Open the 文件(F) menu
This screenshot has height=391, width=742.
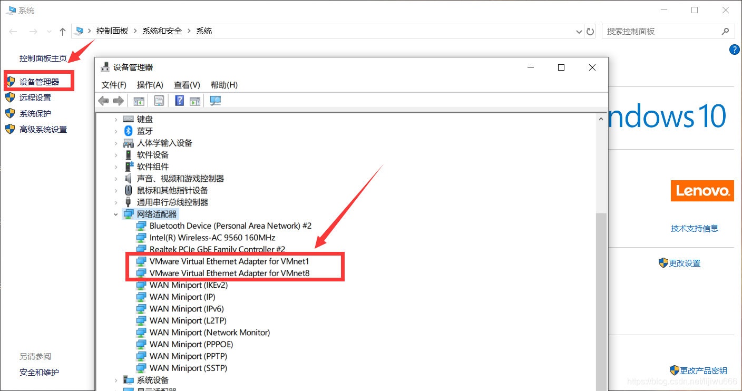(x=114, y=85)
